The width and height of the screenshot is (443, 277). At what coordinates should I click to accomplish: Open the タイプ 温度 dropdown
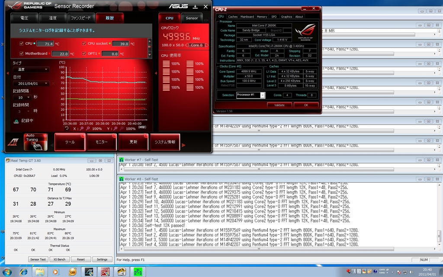tap(31, 70)
